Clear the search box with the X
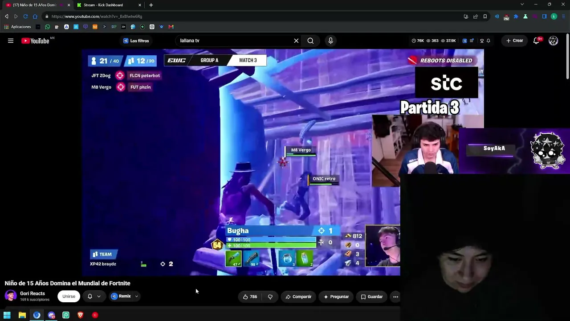Viewport: 570px width, 321px height. (296, 41)
